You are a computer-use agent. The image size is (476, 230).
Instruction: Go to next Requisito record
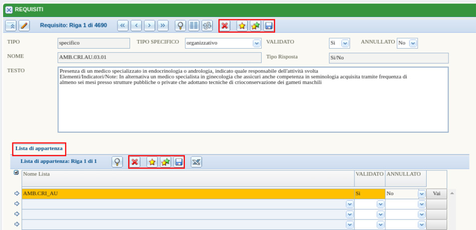pyautogui.click(x=150, y=26)
